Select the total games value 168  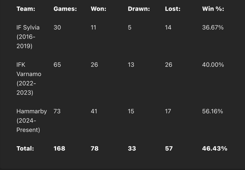click(x=59, y=148)
